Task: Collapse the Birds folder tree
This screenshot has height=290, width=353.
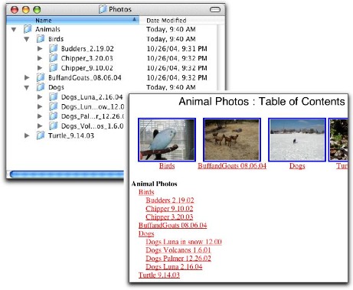Action: (x=27, y=39)
